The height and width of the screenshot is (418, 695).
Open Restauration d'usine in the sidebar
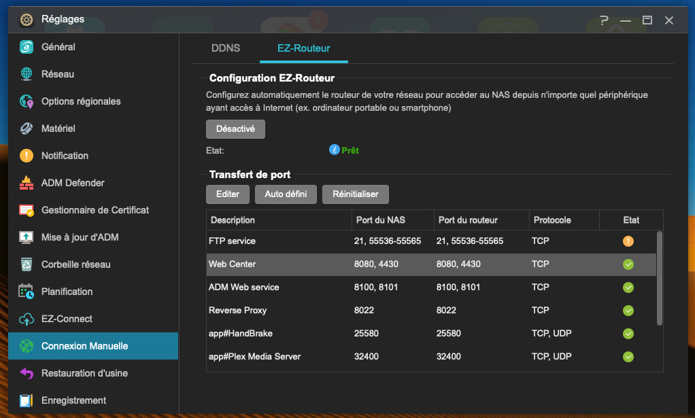84,373
